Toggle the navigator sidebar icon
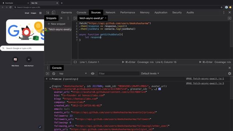 (75, 18)
